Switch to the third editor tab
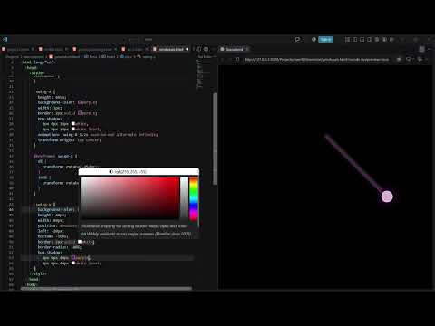Screen dimensions: 435x326 coord(94,49)
